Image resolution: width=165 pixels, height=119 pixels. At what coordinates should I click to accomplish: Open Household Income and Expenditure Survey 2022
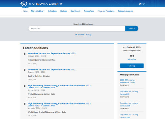pos(51,69)
